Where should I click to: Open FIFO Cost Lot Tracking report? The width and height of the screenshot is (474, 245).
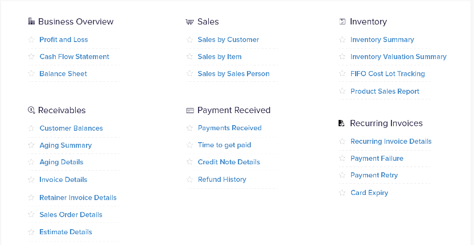tap(388, 74)
